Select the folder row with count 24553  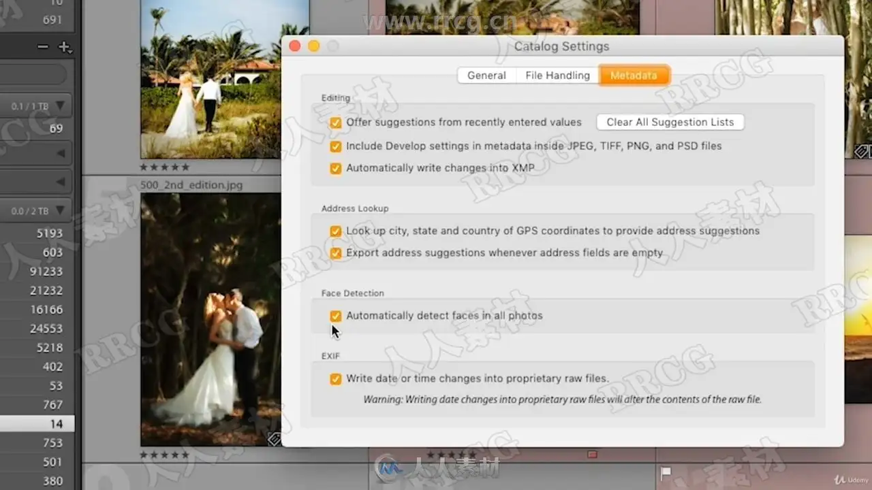(37, 329)
